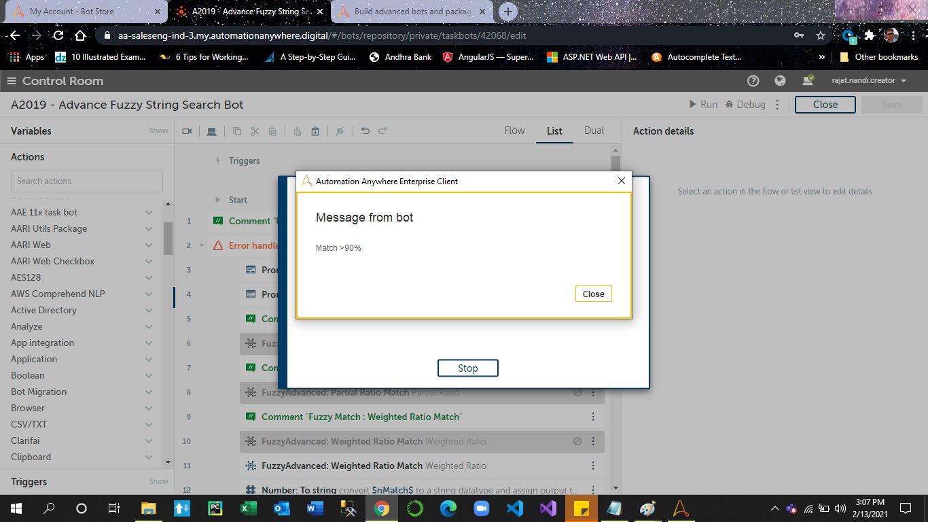Open Visual Studio Code from taskbar
The width and height of the screenshot is (928, 522).
(x=515, y=508)
